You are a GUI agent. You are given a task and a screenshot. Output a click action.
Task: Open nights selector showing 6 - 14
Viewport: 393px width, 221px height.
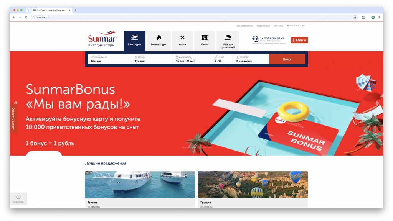pyautogui.click(x=222, y=59)
